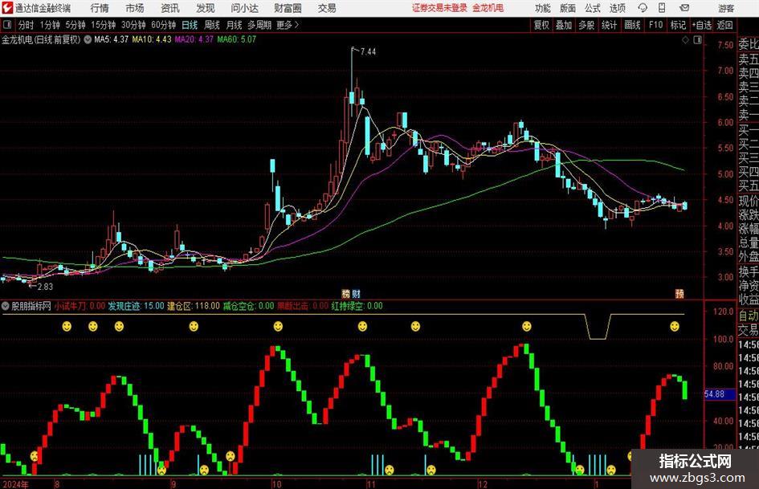Click +自选 add to watchlist

click(x=702, y=25)
